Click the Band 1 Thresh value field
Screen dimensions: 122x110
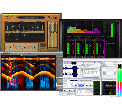pos(72,56)
